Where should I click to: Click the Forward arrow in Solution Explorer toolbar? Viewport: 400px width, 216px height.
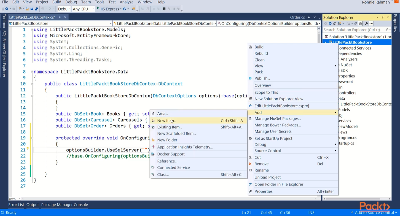[x=330, y=24]
